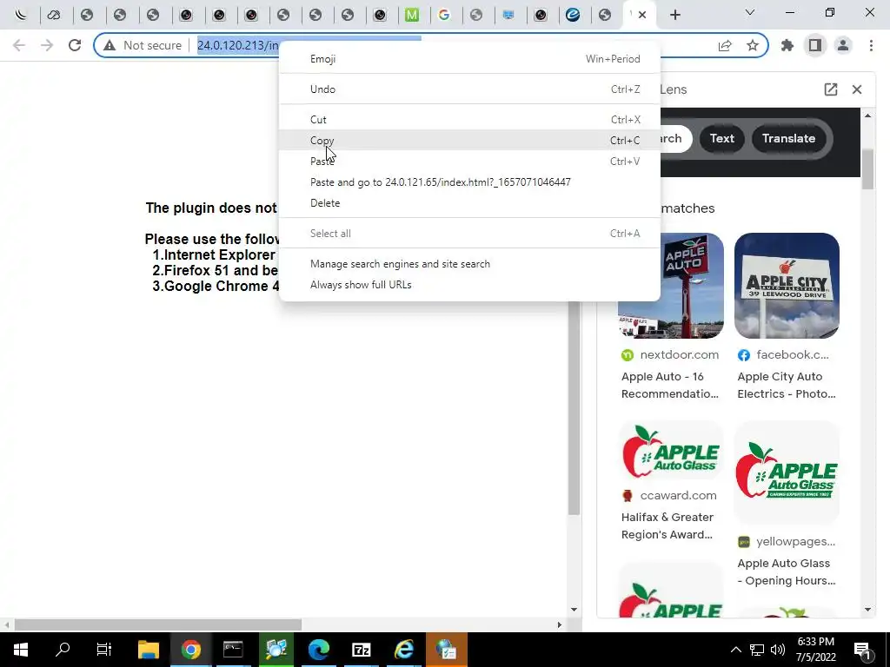Click the page horizontal scrollbar right arrow
Screen dimensions: 890x667
pyautogui.click(x=560, y=624)
